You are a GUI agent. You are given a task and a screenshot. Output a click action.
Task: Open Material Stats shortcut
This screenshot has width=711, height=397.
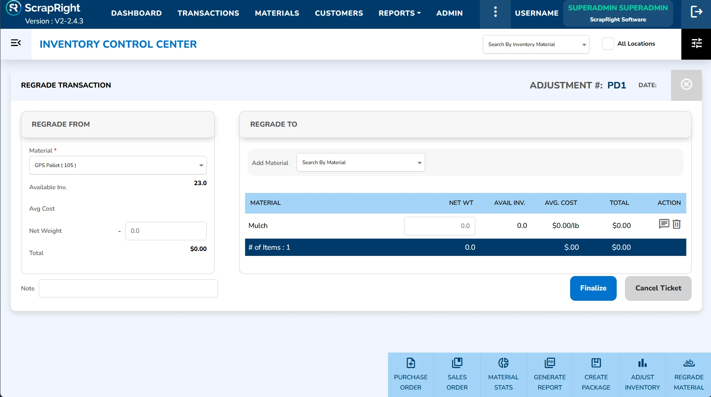(503, 375)
